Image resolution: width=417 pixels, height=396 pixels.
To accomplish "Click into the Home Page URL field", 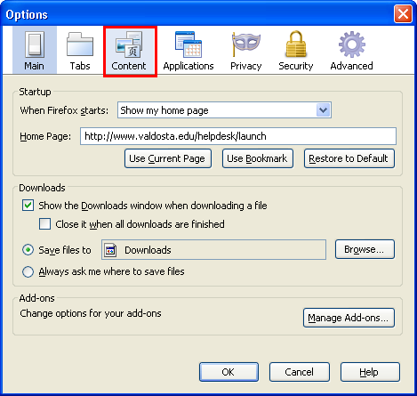I will pyautogui.click(x=238, y=136).
